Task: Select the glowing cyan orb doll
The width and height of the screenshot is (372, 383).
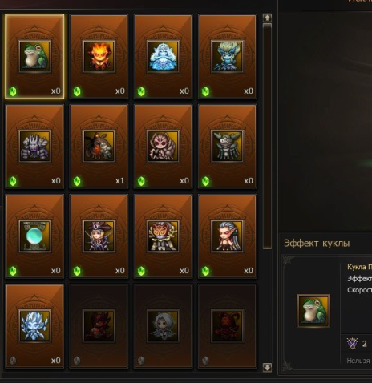Action: click(x=34, y=236)
